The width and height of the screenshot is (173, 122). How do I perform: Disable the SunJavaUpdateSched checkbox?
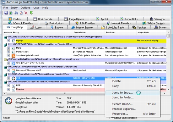point(8,56)
